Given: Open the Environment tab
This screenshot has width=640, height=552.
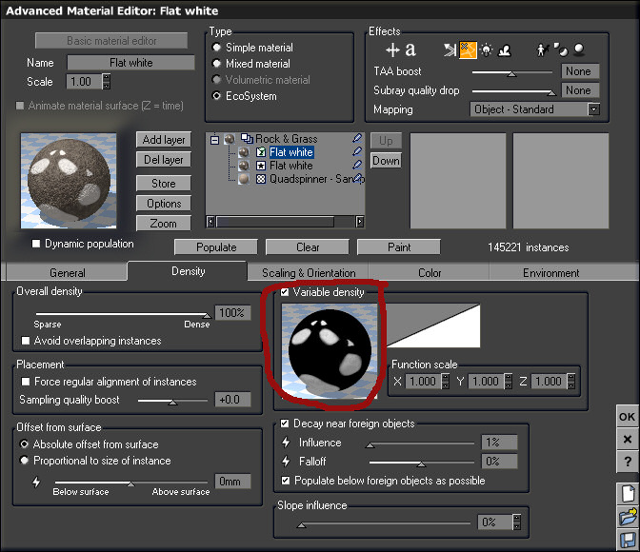Looking at the screenshot, I should tap(550, 272).
